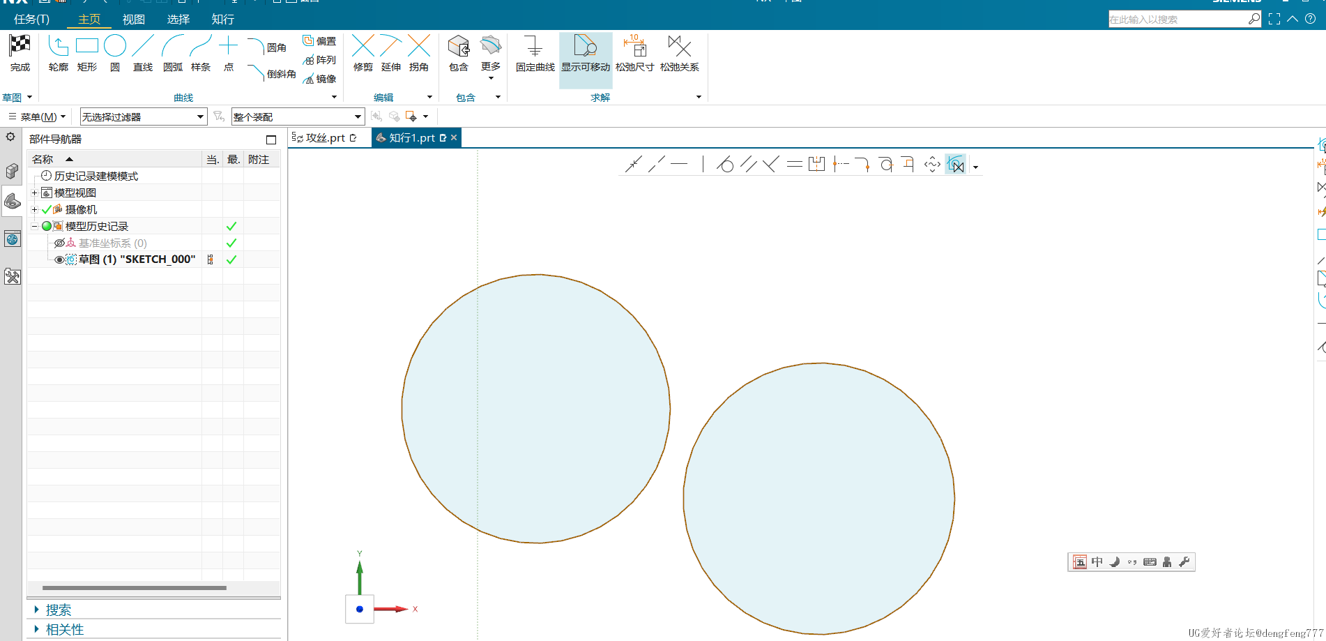Open the 菜单(M) menu button
The width and height of the screenshot is (1326, 641).
tap(38, 116)
